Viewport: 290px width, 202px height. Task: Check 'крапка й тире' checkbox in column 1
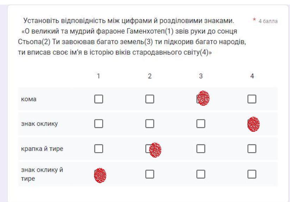98,149
